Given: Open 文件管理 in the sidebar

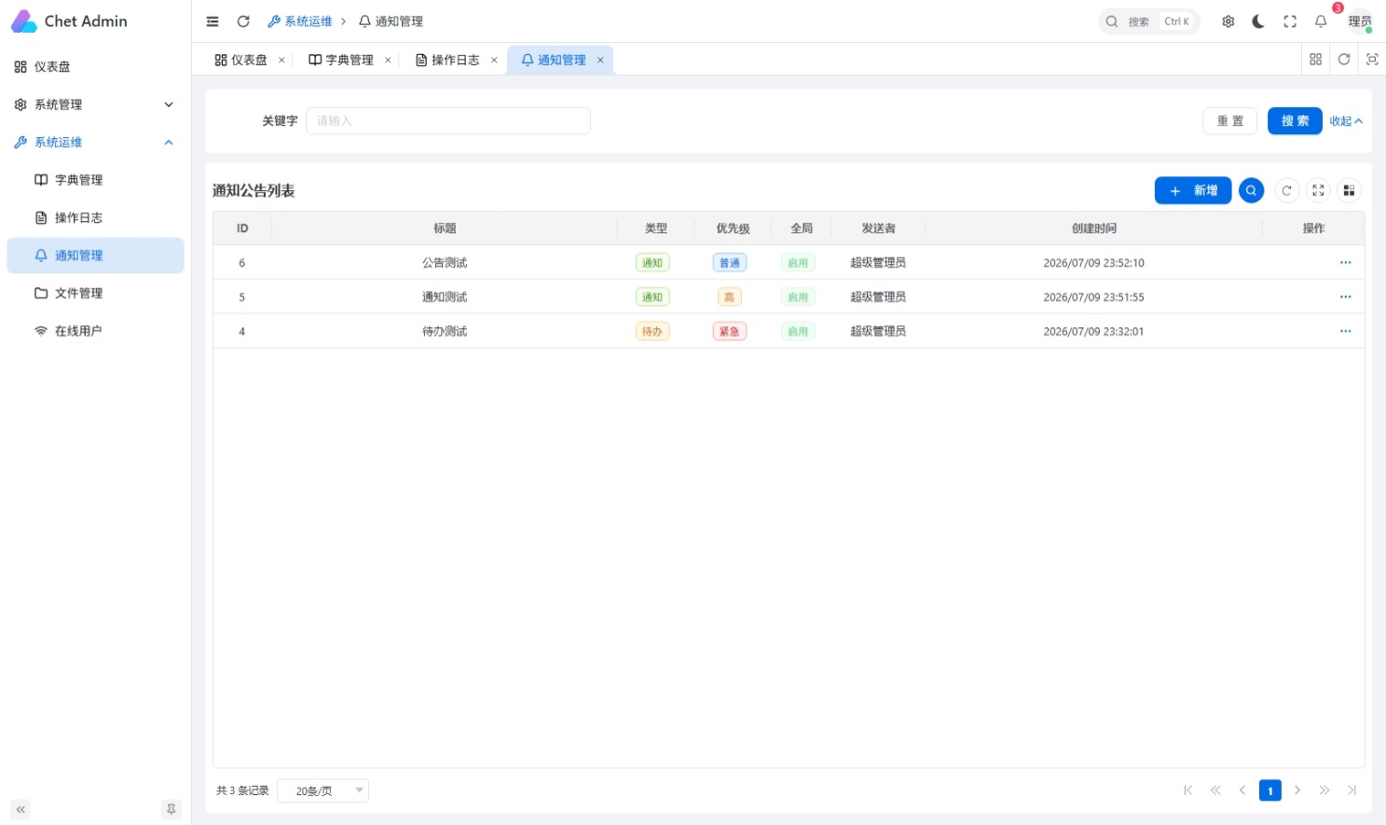Looking at the screenshot, I should click(95, 293).
